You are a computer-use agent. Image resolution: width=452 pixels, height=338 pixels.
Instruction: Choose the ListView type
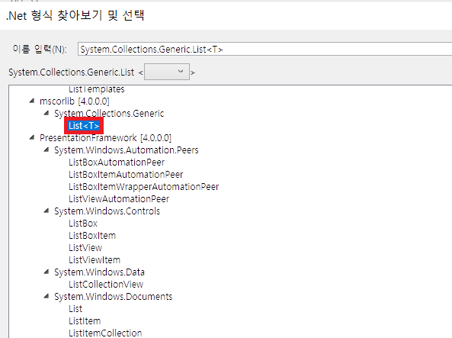(85, 248)
